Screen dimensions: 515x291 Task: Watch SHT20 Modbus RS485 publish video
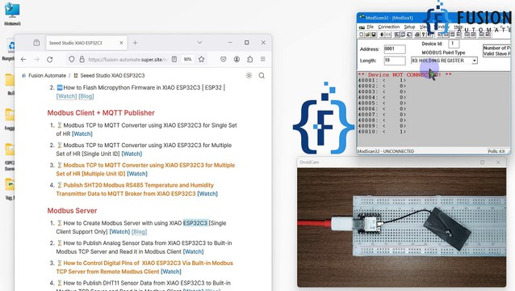pos(207,194)
